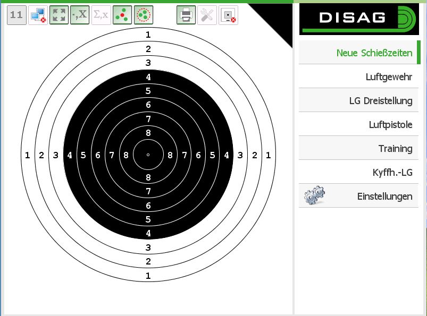Click the DISAG logo
Screen dimensions: 427x316
click(x=359, y=19)
